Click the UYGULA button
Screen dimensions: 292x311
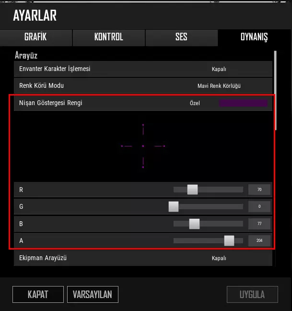(x=252, y=294)
